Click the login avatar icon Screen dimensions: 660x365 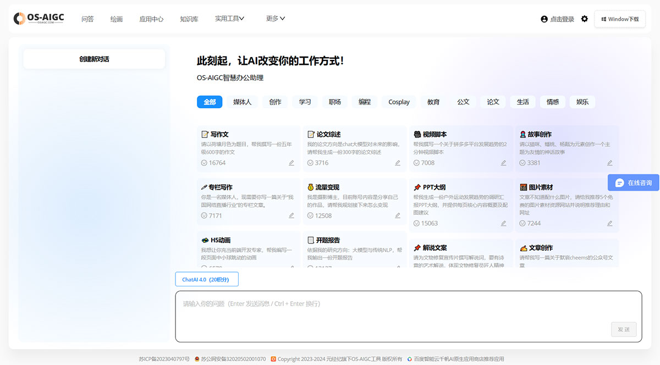[x=543, y=18]
